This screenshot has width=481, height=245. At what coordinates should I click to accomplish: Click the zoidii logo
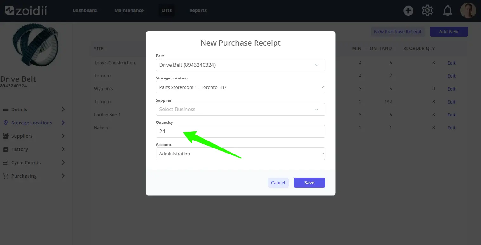[26, 10]
